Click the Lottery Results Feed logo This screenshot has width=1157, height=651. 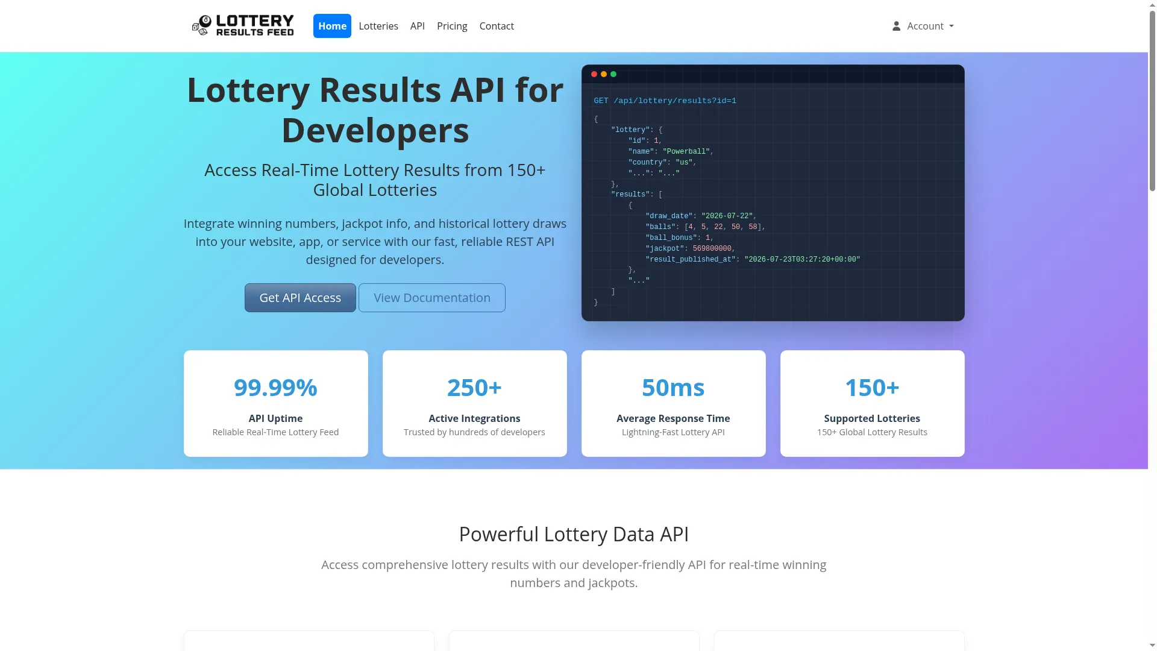point(243,26)
